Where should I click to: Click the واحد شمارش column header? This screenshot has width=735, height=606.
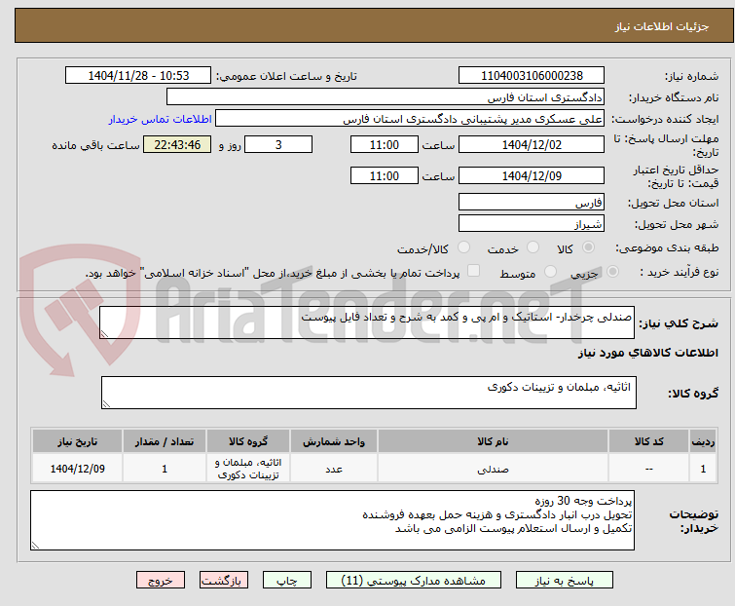click(x=334, y=441)
